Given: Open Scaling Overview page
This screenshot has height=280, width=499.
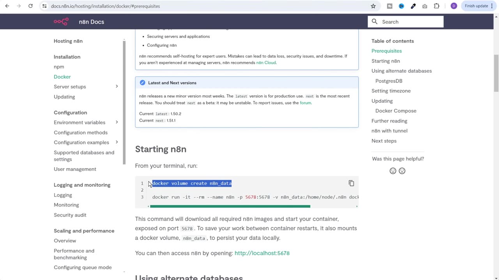Looking at the screenshot, I should point(65,240).
